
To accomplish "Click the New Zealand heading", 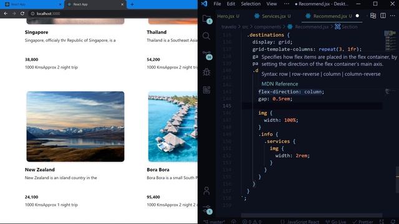I will (x=40, y=170).
